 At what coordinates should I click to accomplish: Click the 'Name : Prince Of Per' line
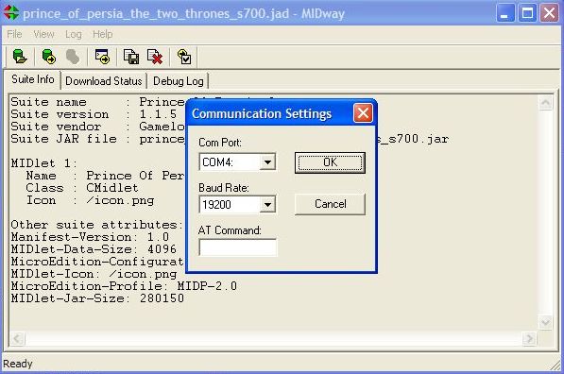(x=105, y=176)
